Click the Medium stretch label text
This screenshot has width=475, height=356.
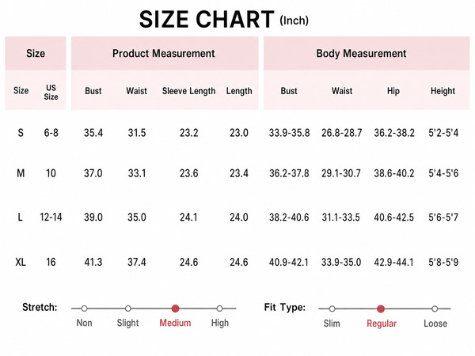pos(175,323)
